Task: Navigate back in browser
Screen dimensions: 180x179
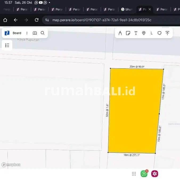Action: click(16, 20)
